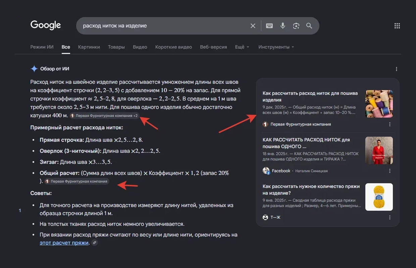416x268 pixels.
Task: Expand the Ещё dropdown
Action: [x=242, y=47]
